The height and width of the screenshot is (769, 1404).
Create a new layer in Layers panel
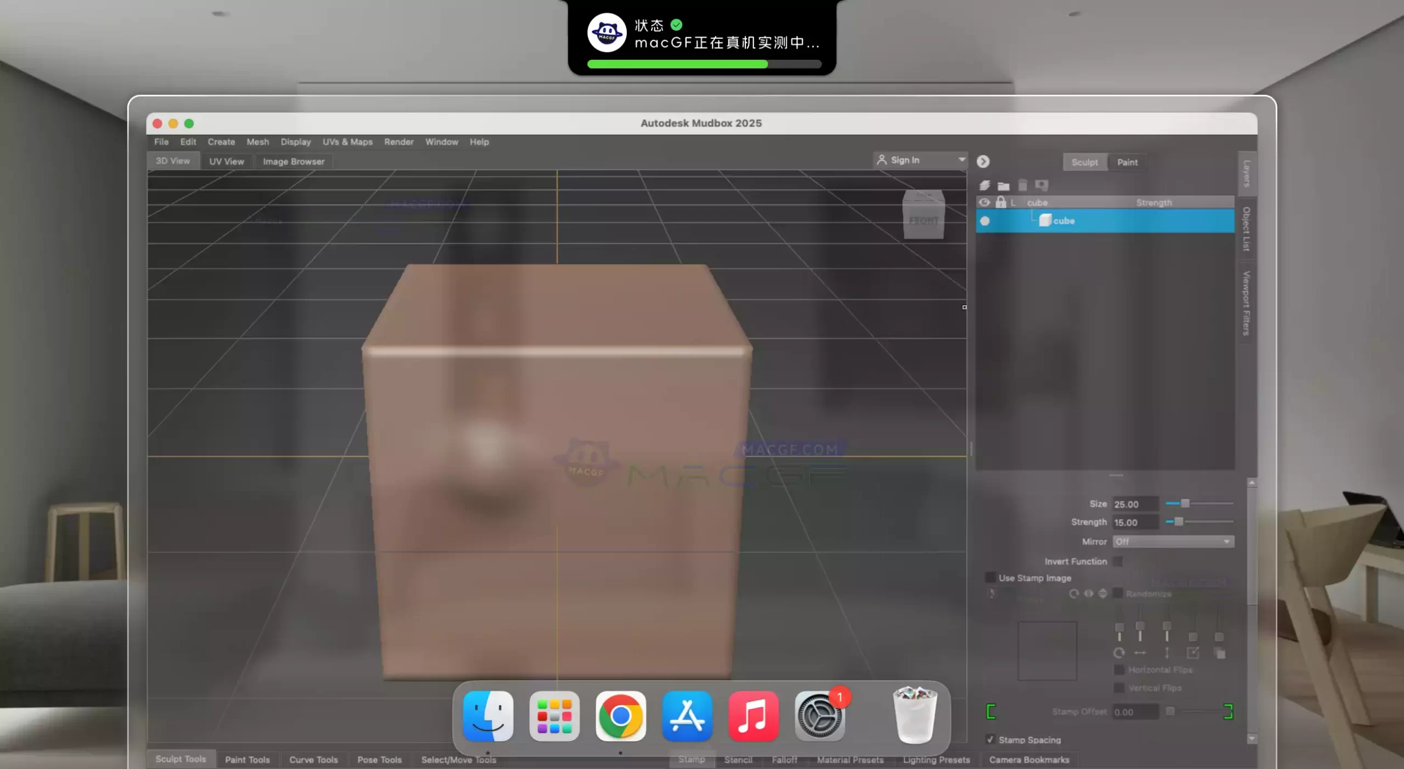click(984, 185)
